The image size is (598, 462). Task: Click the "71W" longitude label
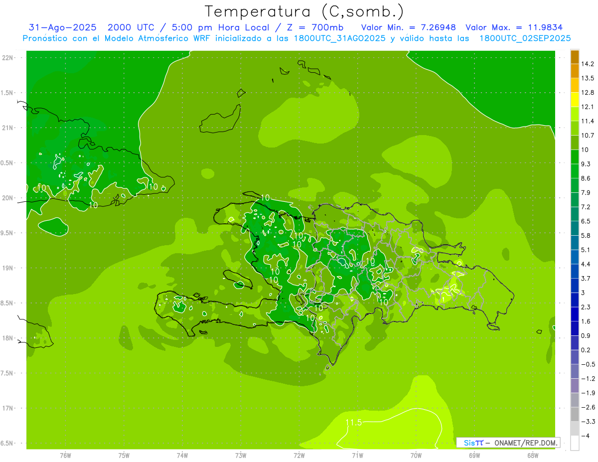pos(357,455)
